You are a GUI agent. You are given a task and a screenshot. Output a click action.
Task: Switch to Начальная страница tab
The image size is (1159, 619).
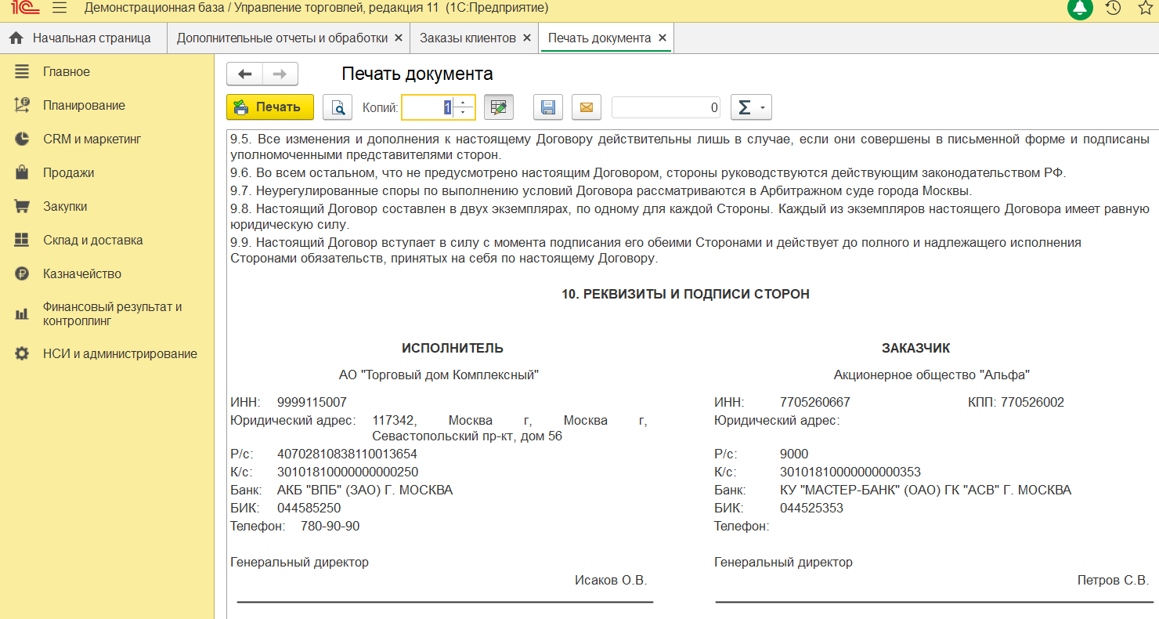[83, 38]
